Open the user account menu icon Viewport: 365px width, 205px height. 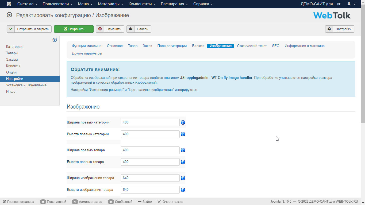click(x=351, y=4)
